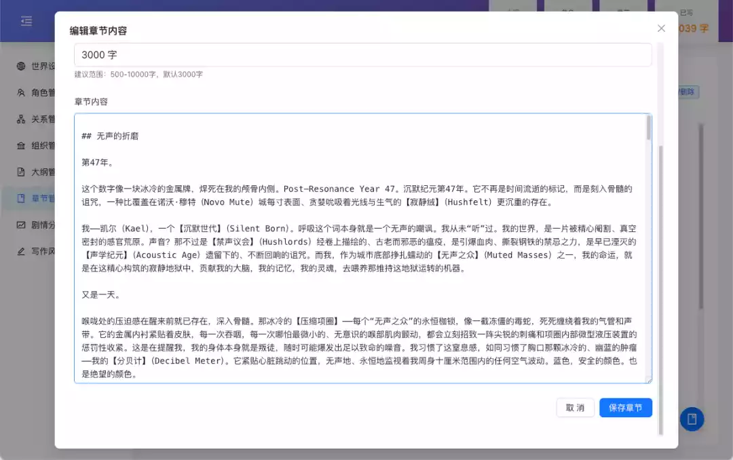
Task: Open the 角色管理 character icon
Action: coord(20,92)
